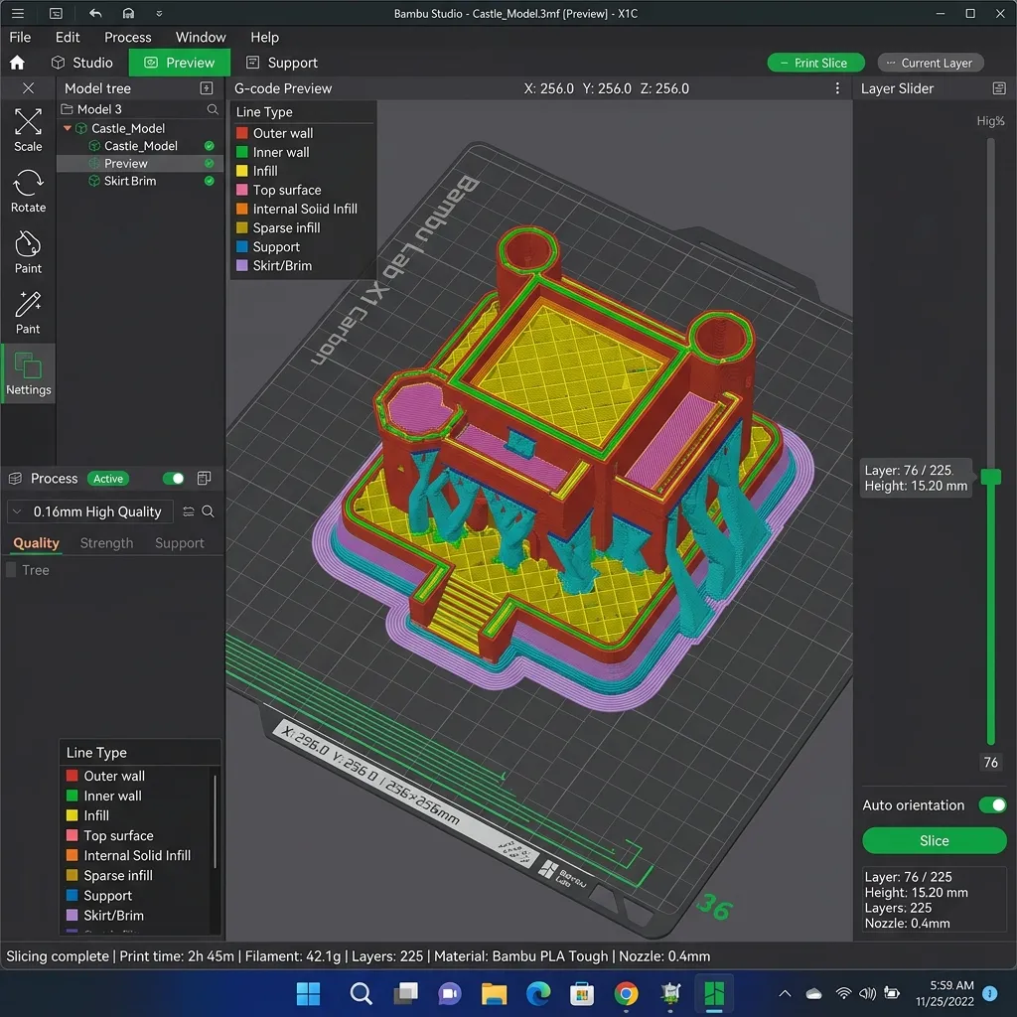Click the Process panel copy icon
The height and width of the screenshot is (1017, 1017).
[204, 479]
